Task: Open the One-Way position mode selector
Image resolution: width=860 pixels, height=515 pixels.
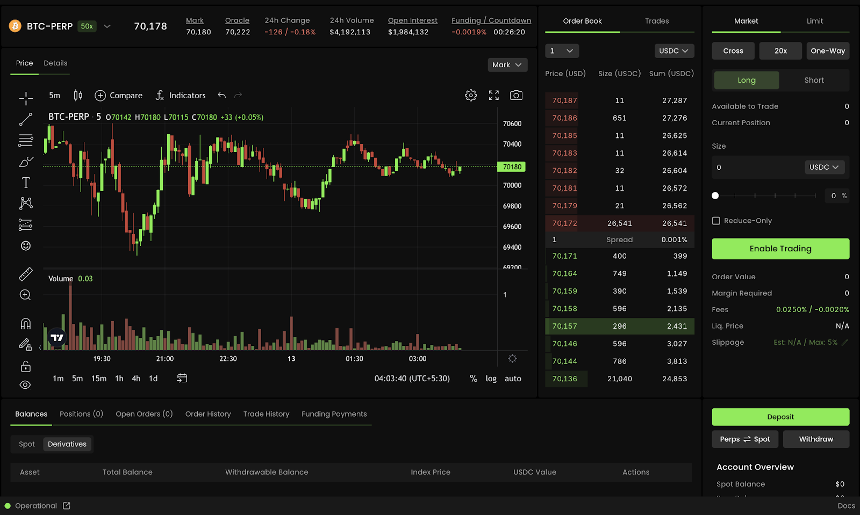Action: click(x=828, y=50)
